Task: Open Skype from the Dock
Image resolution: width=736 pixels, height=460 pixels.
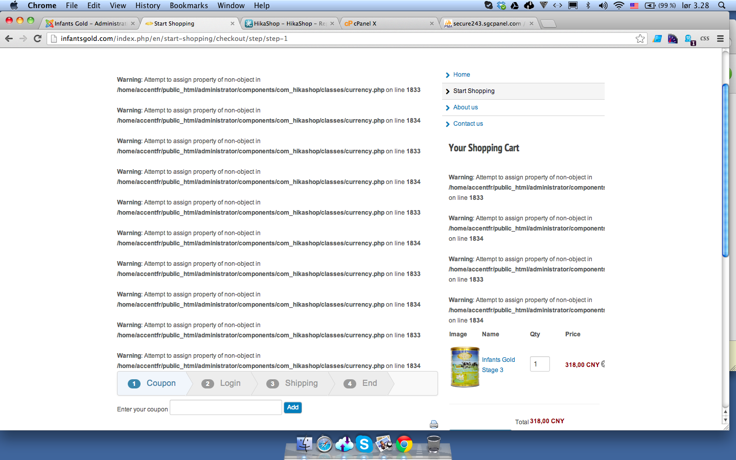Action: coord(364,444)
